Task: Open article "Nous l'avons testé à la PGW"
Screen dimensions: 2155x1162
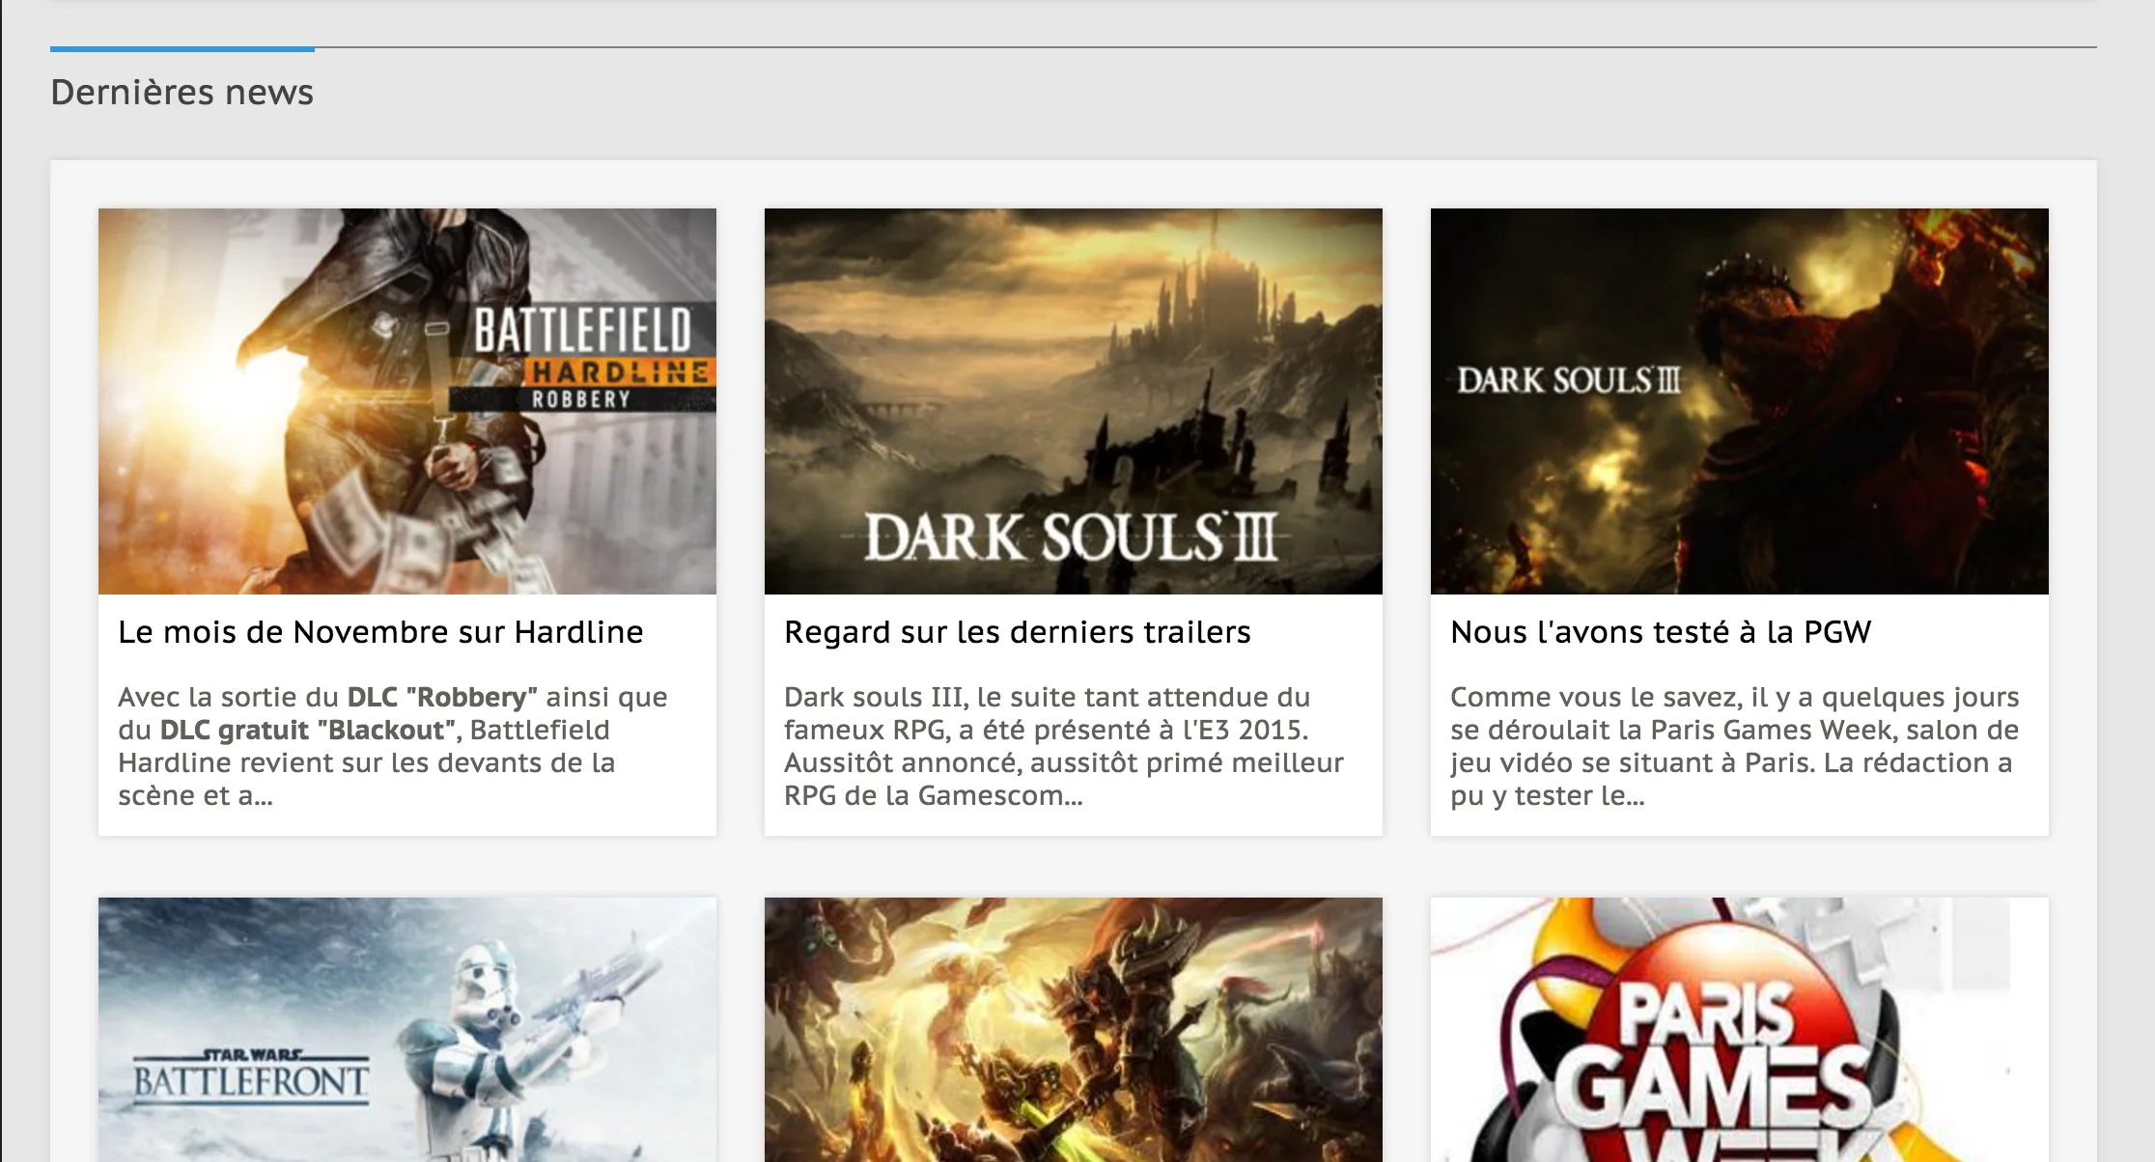Action: point(1661,631)
